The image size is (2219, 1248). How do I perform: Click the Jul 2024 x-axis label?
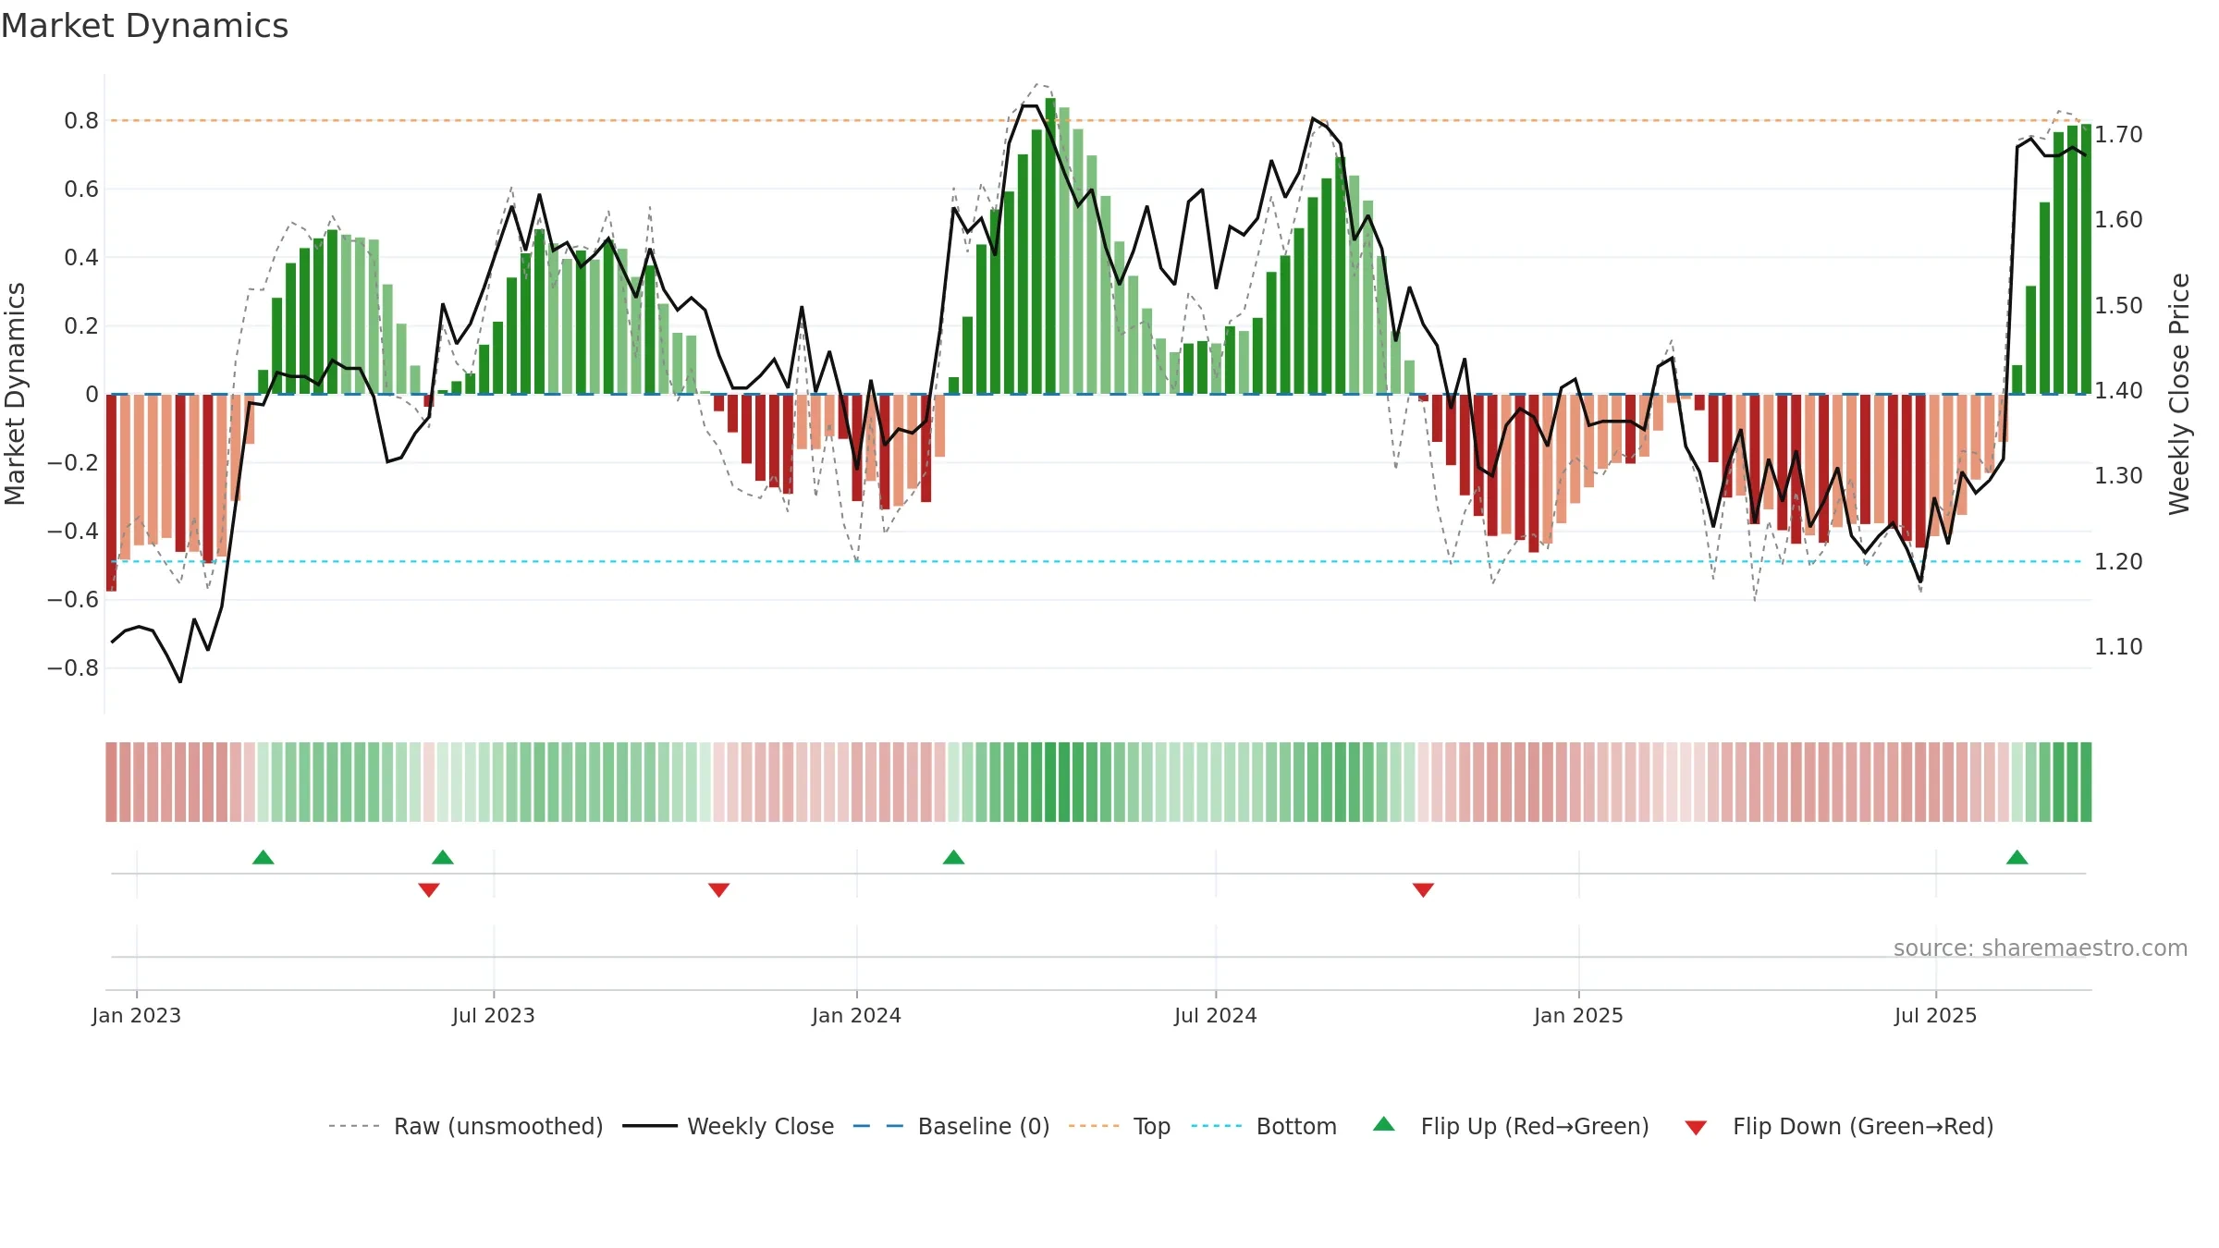click(1216, 1015)
